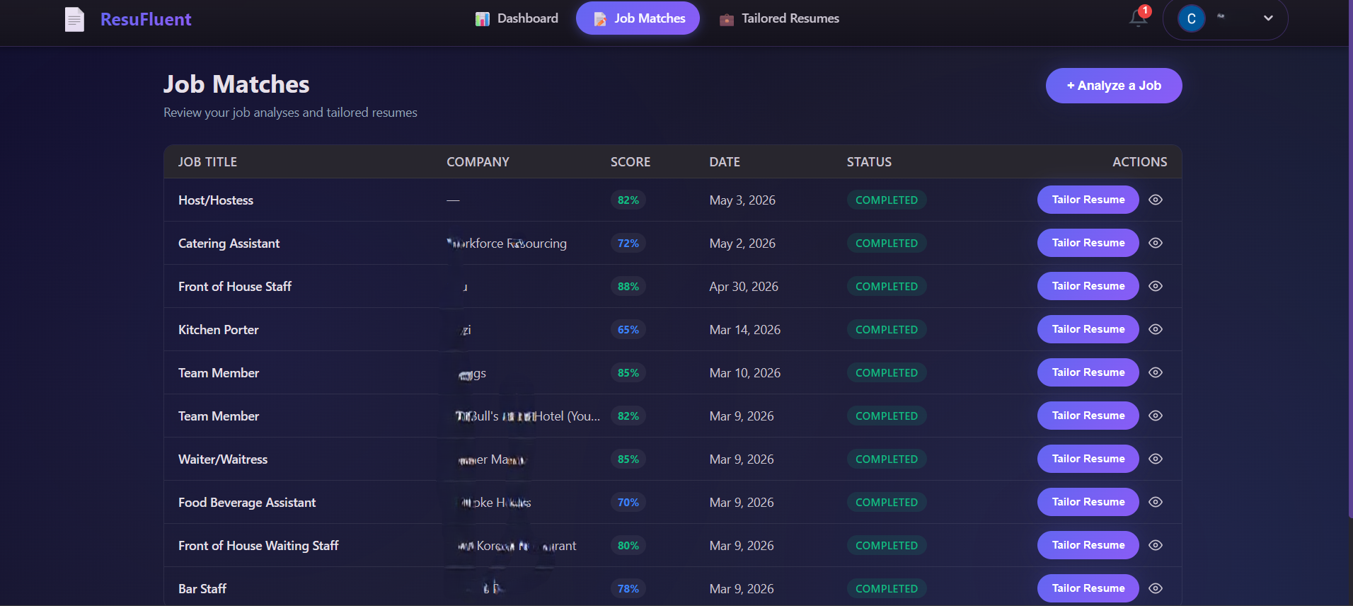This screenshot has width=1353, height=606.
Task: Click the Analyze a Job button
Action: [x=1114, y=86]
